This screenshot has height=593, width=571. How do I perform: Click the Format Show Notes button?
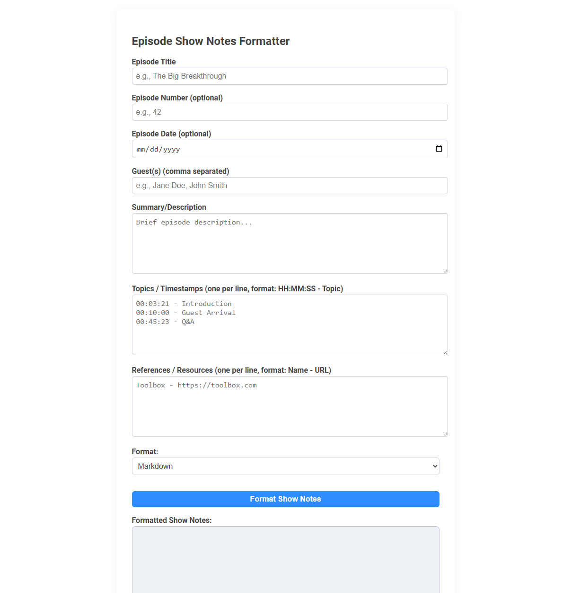click(285, 499)
